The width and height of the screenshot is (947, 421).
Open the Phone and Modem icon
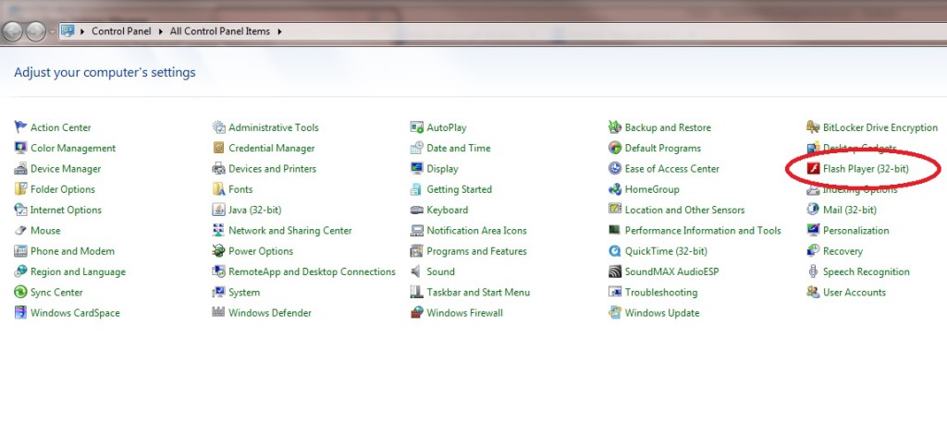(20, 251)
